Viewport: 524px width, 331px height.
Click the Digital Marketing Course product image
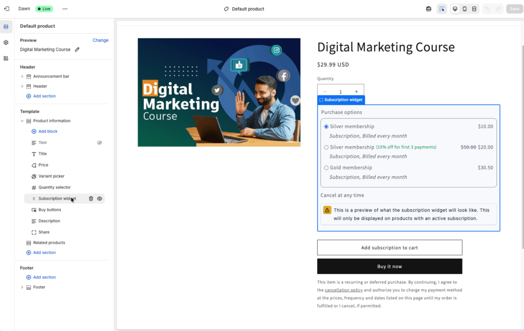point(219,92)
